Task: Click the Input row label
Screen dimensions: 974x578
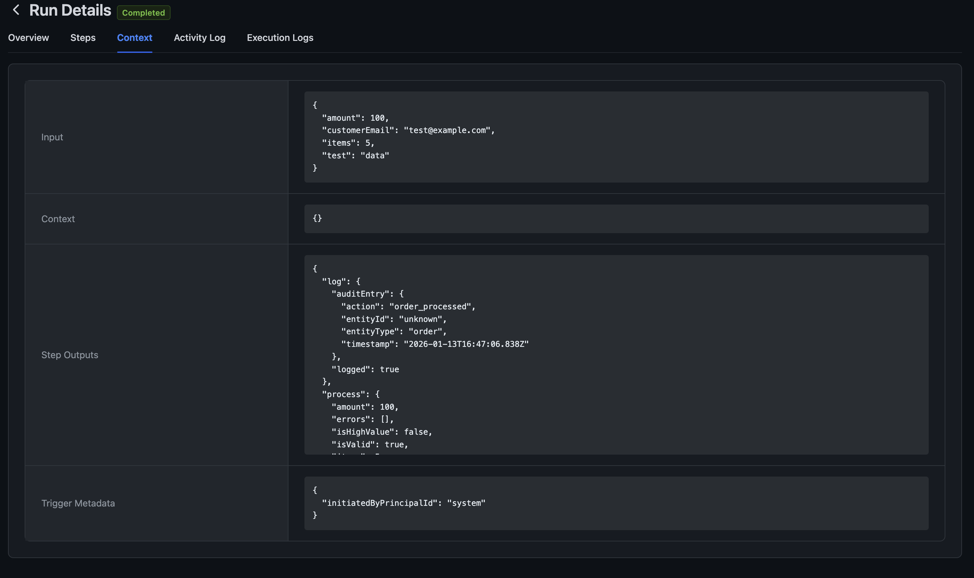Action: pos(52,137)
